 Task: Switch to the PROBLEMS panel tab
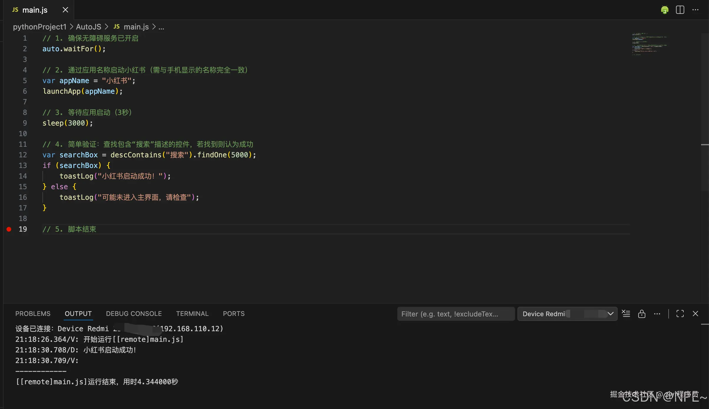pos(33,314)
